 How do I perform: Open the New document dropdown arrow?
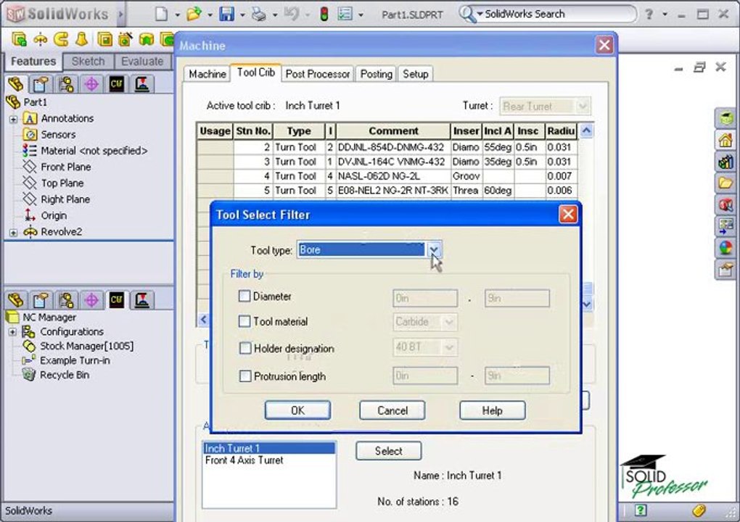click(x=178, y=15)
